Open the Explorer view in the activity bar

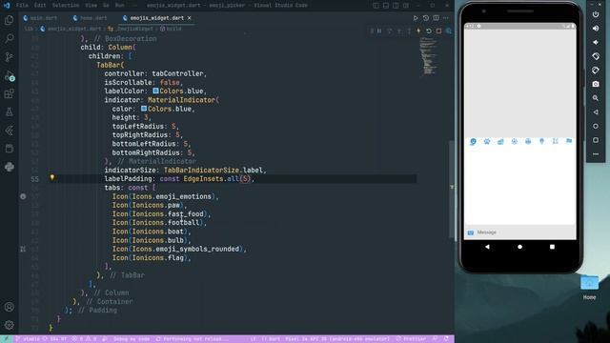tap(9, 20)
